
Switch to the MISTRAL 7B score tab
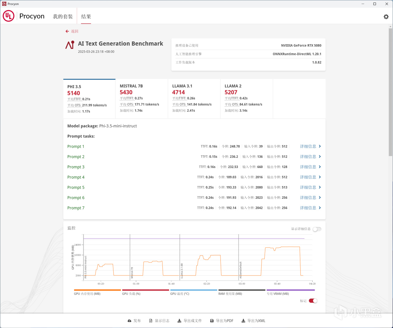[142, 99]
